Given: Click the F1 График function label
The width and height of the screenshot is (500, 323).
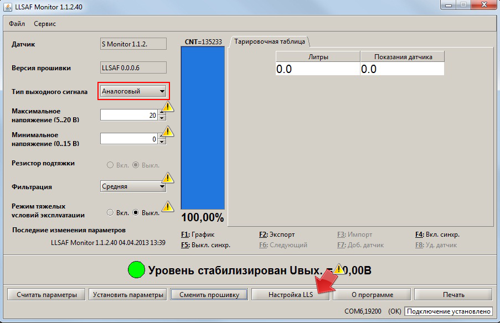Looking at the screenshot, I should tap(198, 235).
